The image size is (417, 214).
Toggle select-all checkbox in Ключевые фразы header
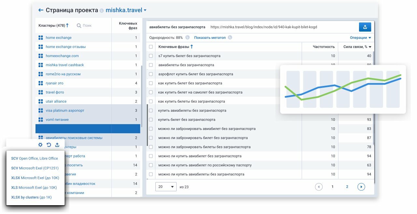(151, 47)
